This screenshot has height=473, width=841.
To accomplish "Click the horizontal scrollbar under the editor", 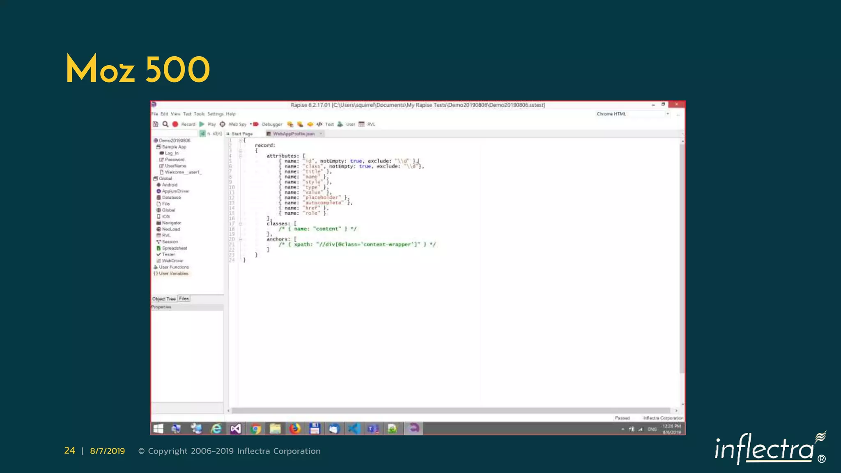I will click(452, 410).
